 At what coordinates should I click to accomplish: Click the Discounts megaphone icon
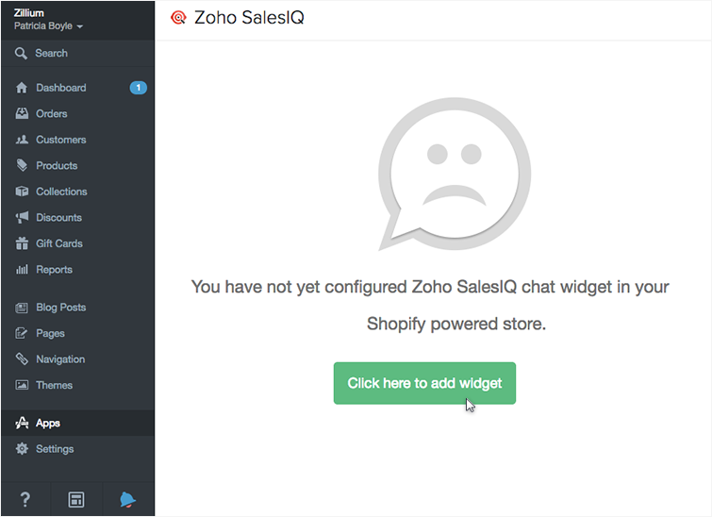[x=22, y=218]
